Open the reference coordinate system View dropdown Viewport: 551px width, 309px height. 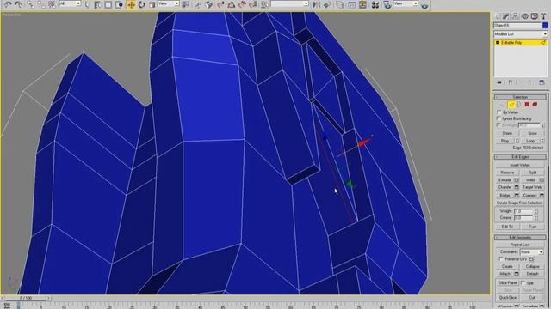point(169,3)
